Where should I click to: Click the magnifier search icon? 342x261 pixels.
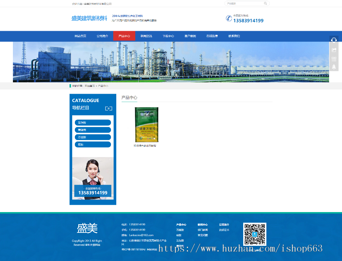point(265,3)
